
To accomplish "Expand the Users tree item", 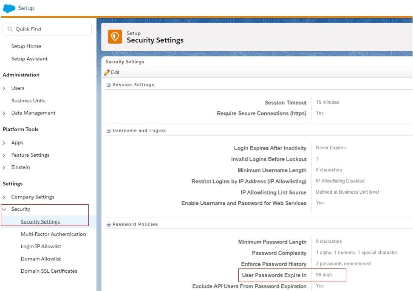I will [4, 88].
